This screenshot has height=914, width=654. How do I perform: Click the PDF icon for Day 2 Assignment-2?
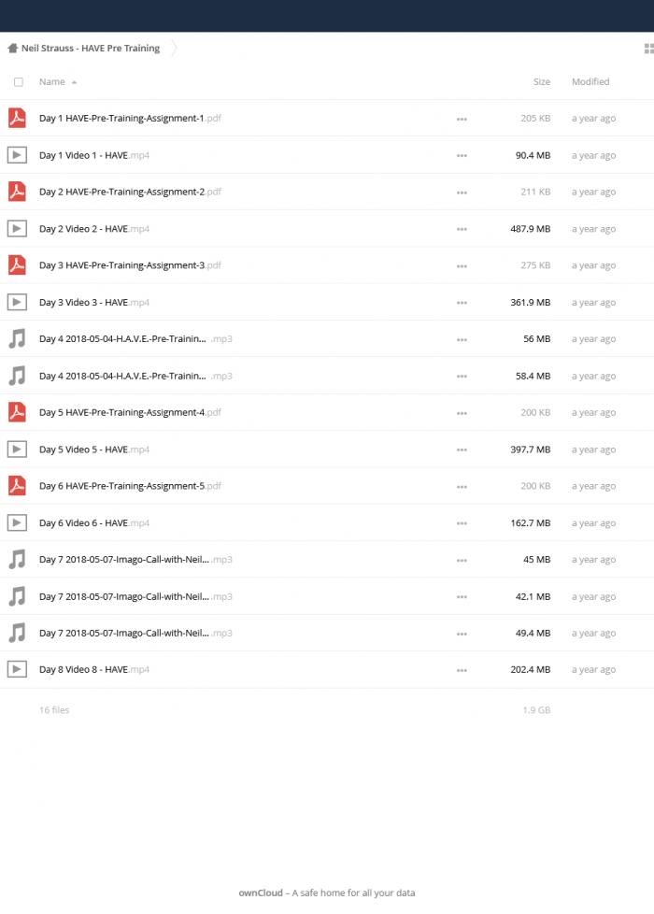coord(17,192)
